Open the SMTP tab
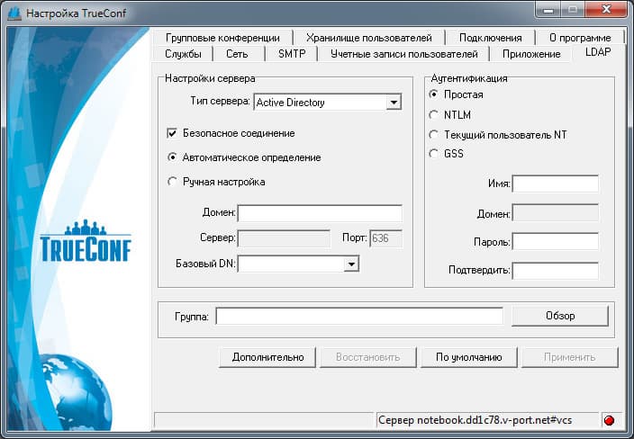The height and width of the screenshot is (439, 634). pos(292,54)
